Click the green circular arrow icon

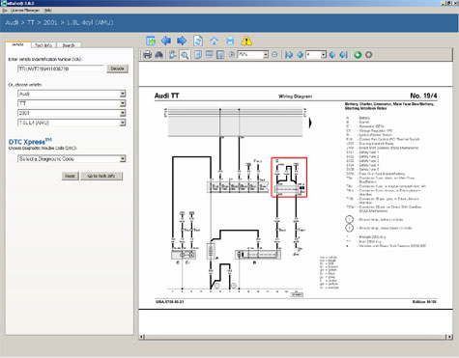pyautogui.click(x=358, y=55)
